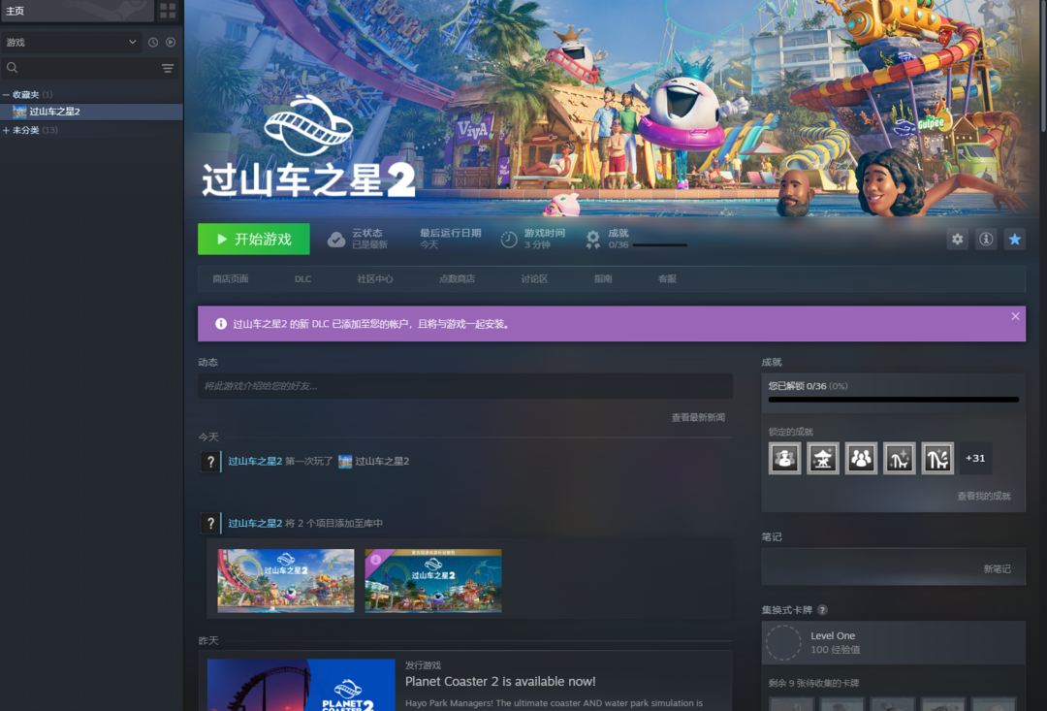Dismiss the purple DLC notification banner
Viewport: 1047px width, 711px height.
click(x=1015, y=316)
